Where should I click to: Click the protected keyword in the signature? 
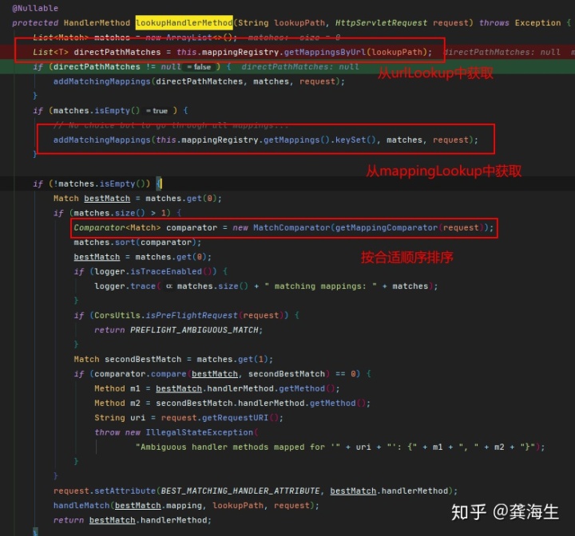(x=35, y=22)
